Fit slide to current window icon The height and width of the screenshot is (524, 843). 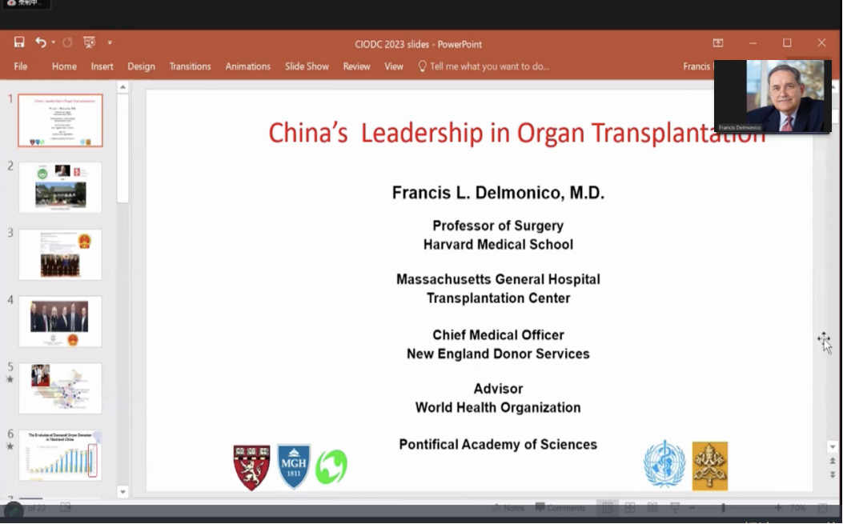pyautogui.click(x=822, y=508)
